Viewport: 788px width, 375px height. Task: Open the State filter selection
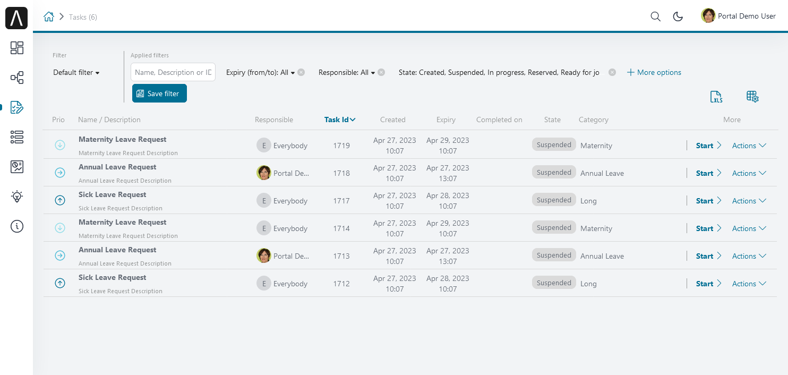pos(499,72)
